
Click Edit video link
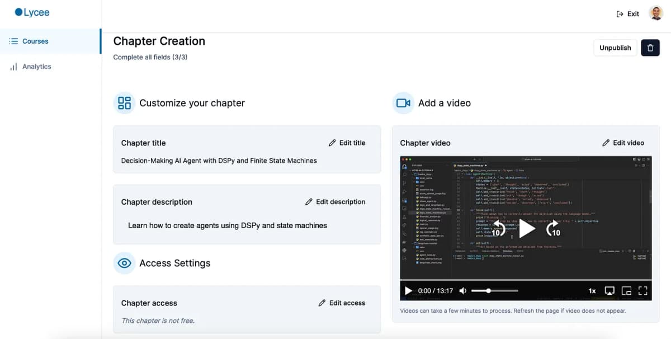pyautogui.click(x=623, y=143)
